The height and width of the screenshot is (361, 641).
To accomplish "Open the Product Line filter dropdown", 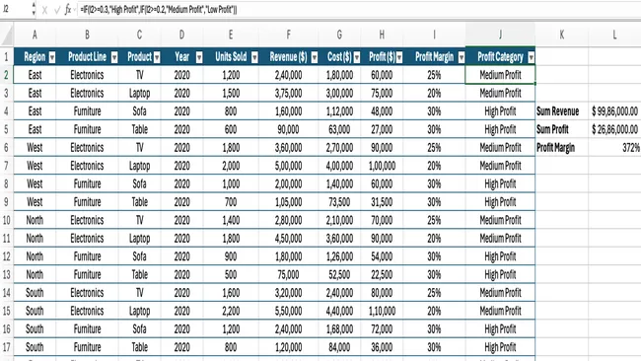I will click(114, 57).
